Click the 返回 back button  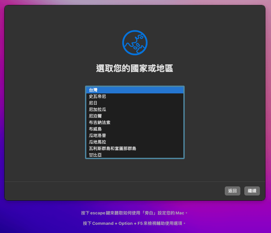[x=233, y=191]
